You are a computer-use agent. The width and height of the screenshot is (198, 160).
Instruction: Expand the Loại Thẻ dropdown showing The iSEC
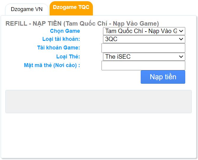pos(144,57)
